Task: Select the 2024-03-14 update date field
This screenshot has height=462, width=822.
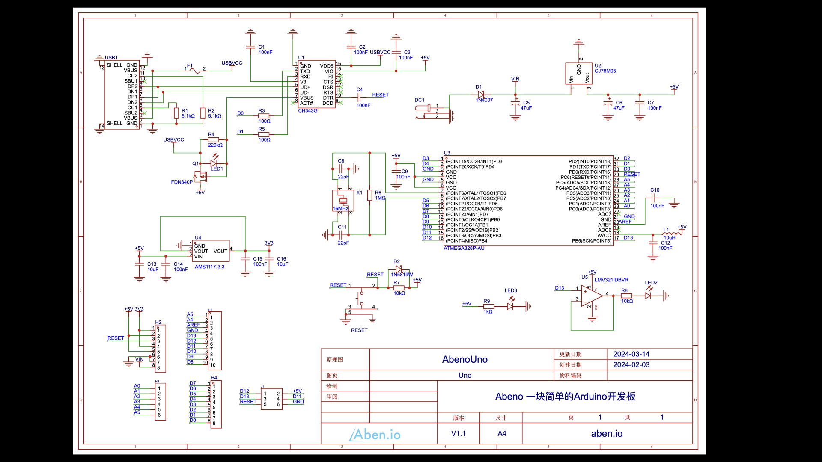Action: (x=631, y=354)
